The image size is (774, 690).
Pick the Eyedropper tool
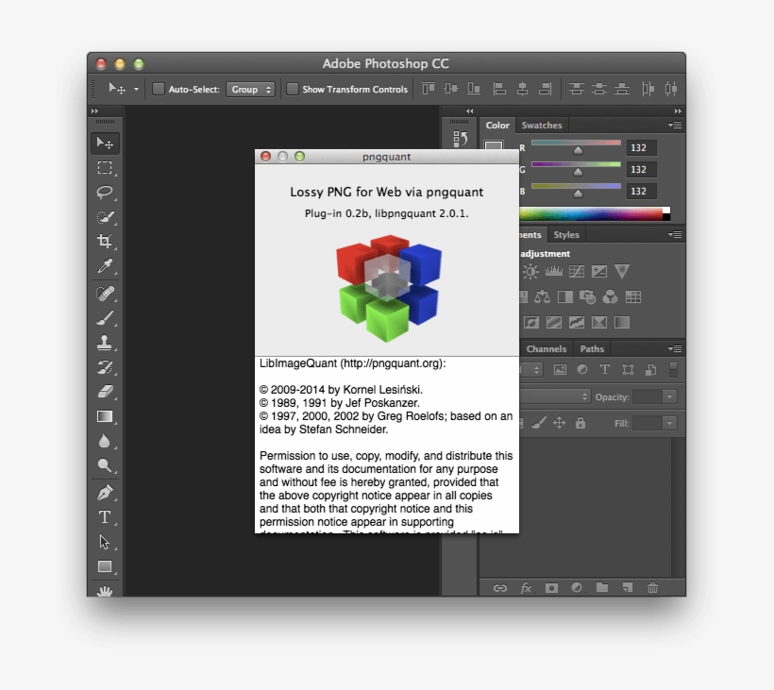coord(105,267)
